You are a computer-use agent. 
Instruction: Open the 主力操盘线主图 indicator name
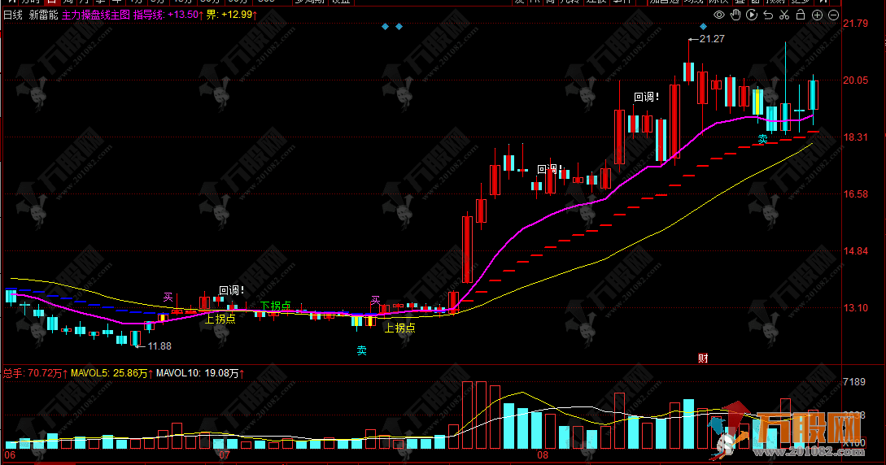pos(95,15)
